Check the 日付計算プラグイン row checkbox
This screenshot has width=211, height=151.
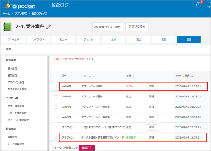tap(55, 127)
